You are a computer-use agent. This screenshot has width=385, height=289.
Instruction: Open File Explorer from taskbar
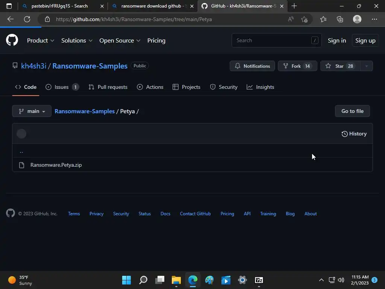[x=176, y=280]
